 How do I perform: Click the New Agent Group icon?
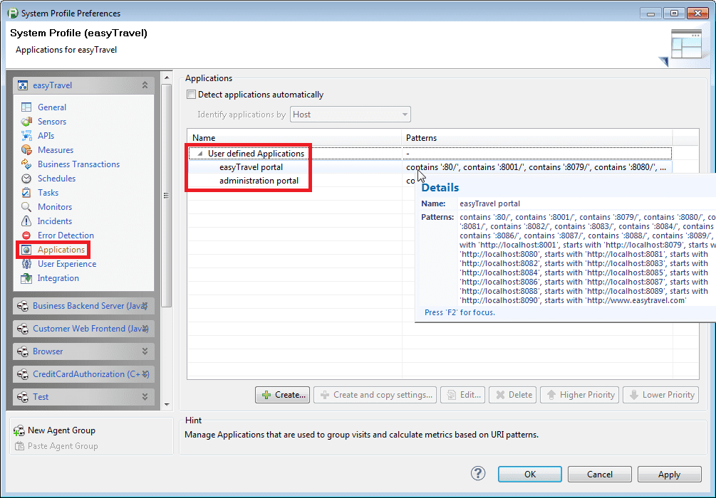click(x=19, y=430)
